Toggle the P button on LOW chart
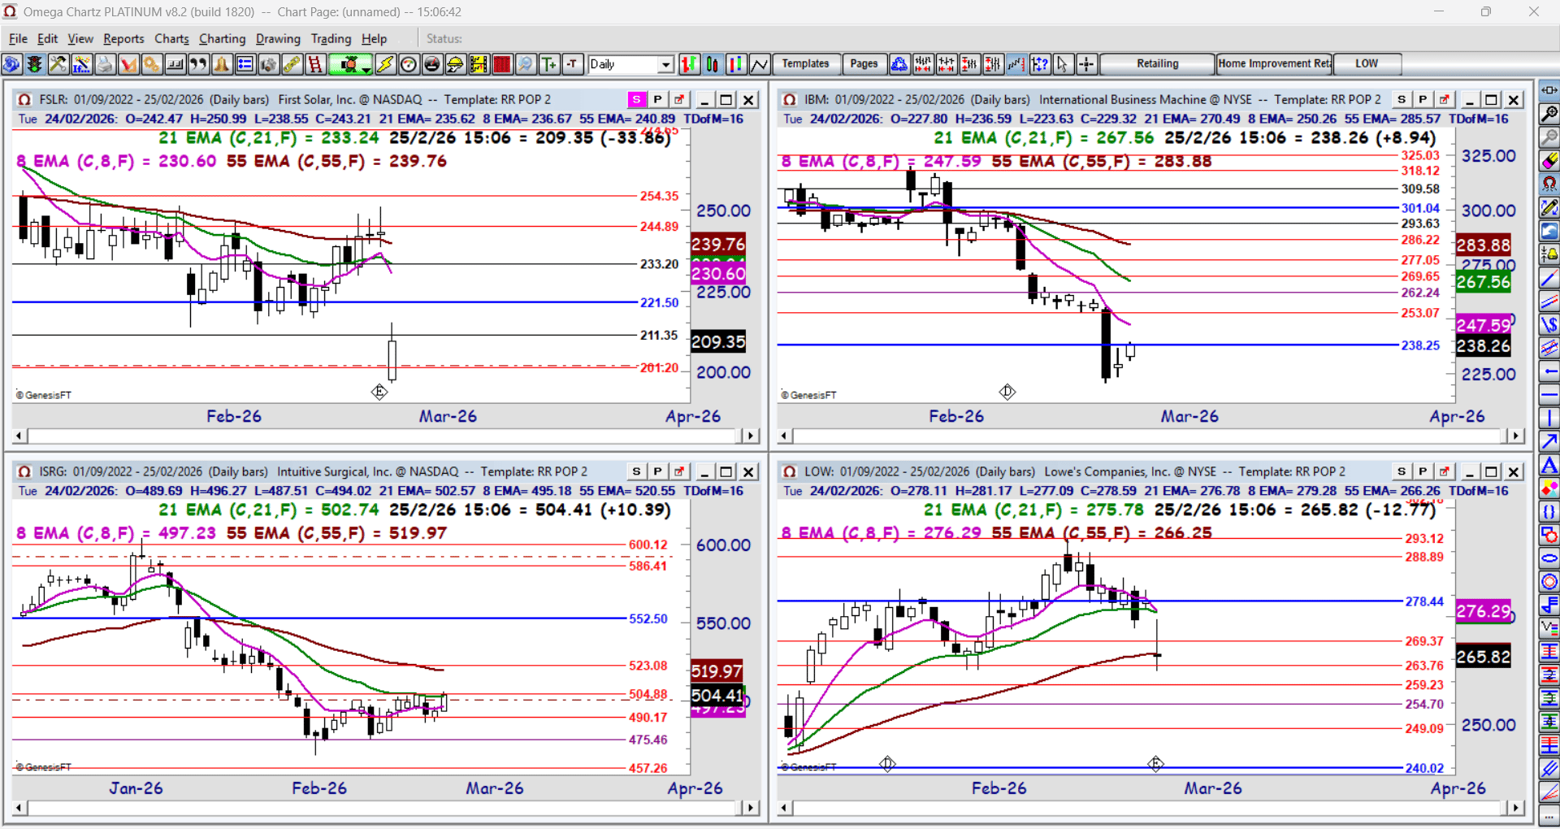The image size is (1560, 829). pos(1423,472)
